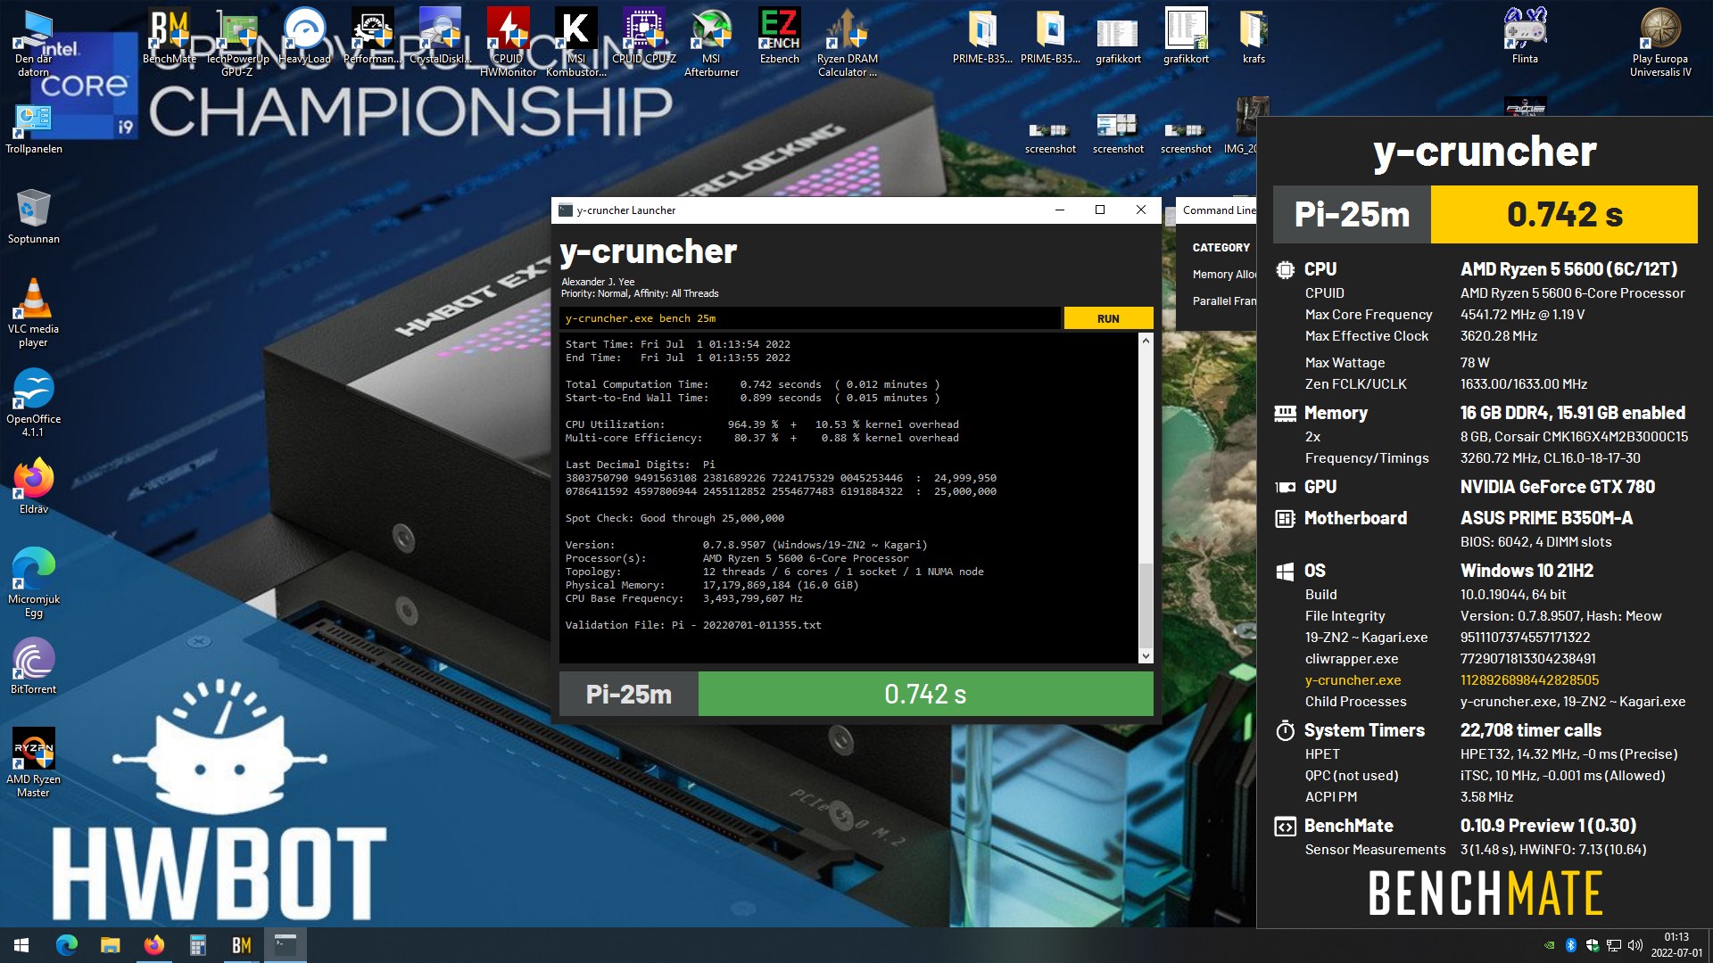
Task: Click the CATEGORY header in Command Line window
Action: pyautogui.click(x=1221, y=248)
